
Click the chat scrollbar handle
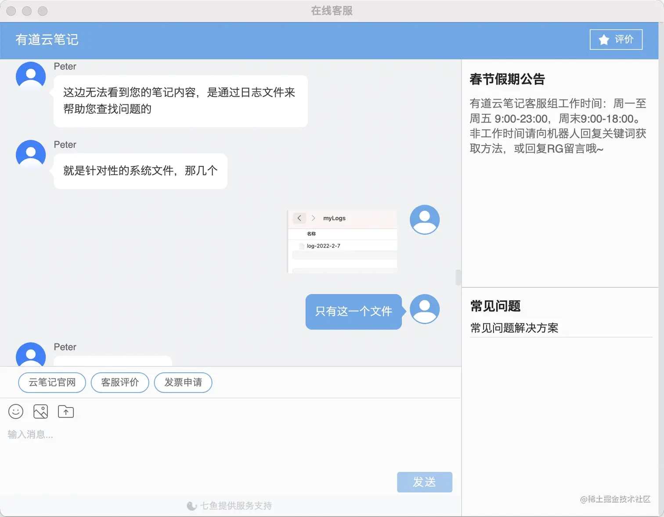(458, 277)
